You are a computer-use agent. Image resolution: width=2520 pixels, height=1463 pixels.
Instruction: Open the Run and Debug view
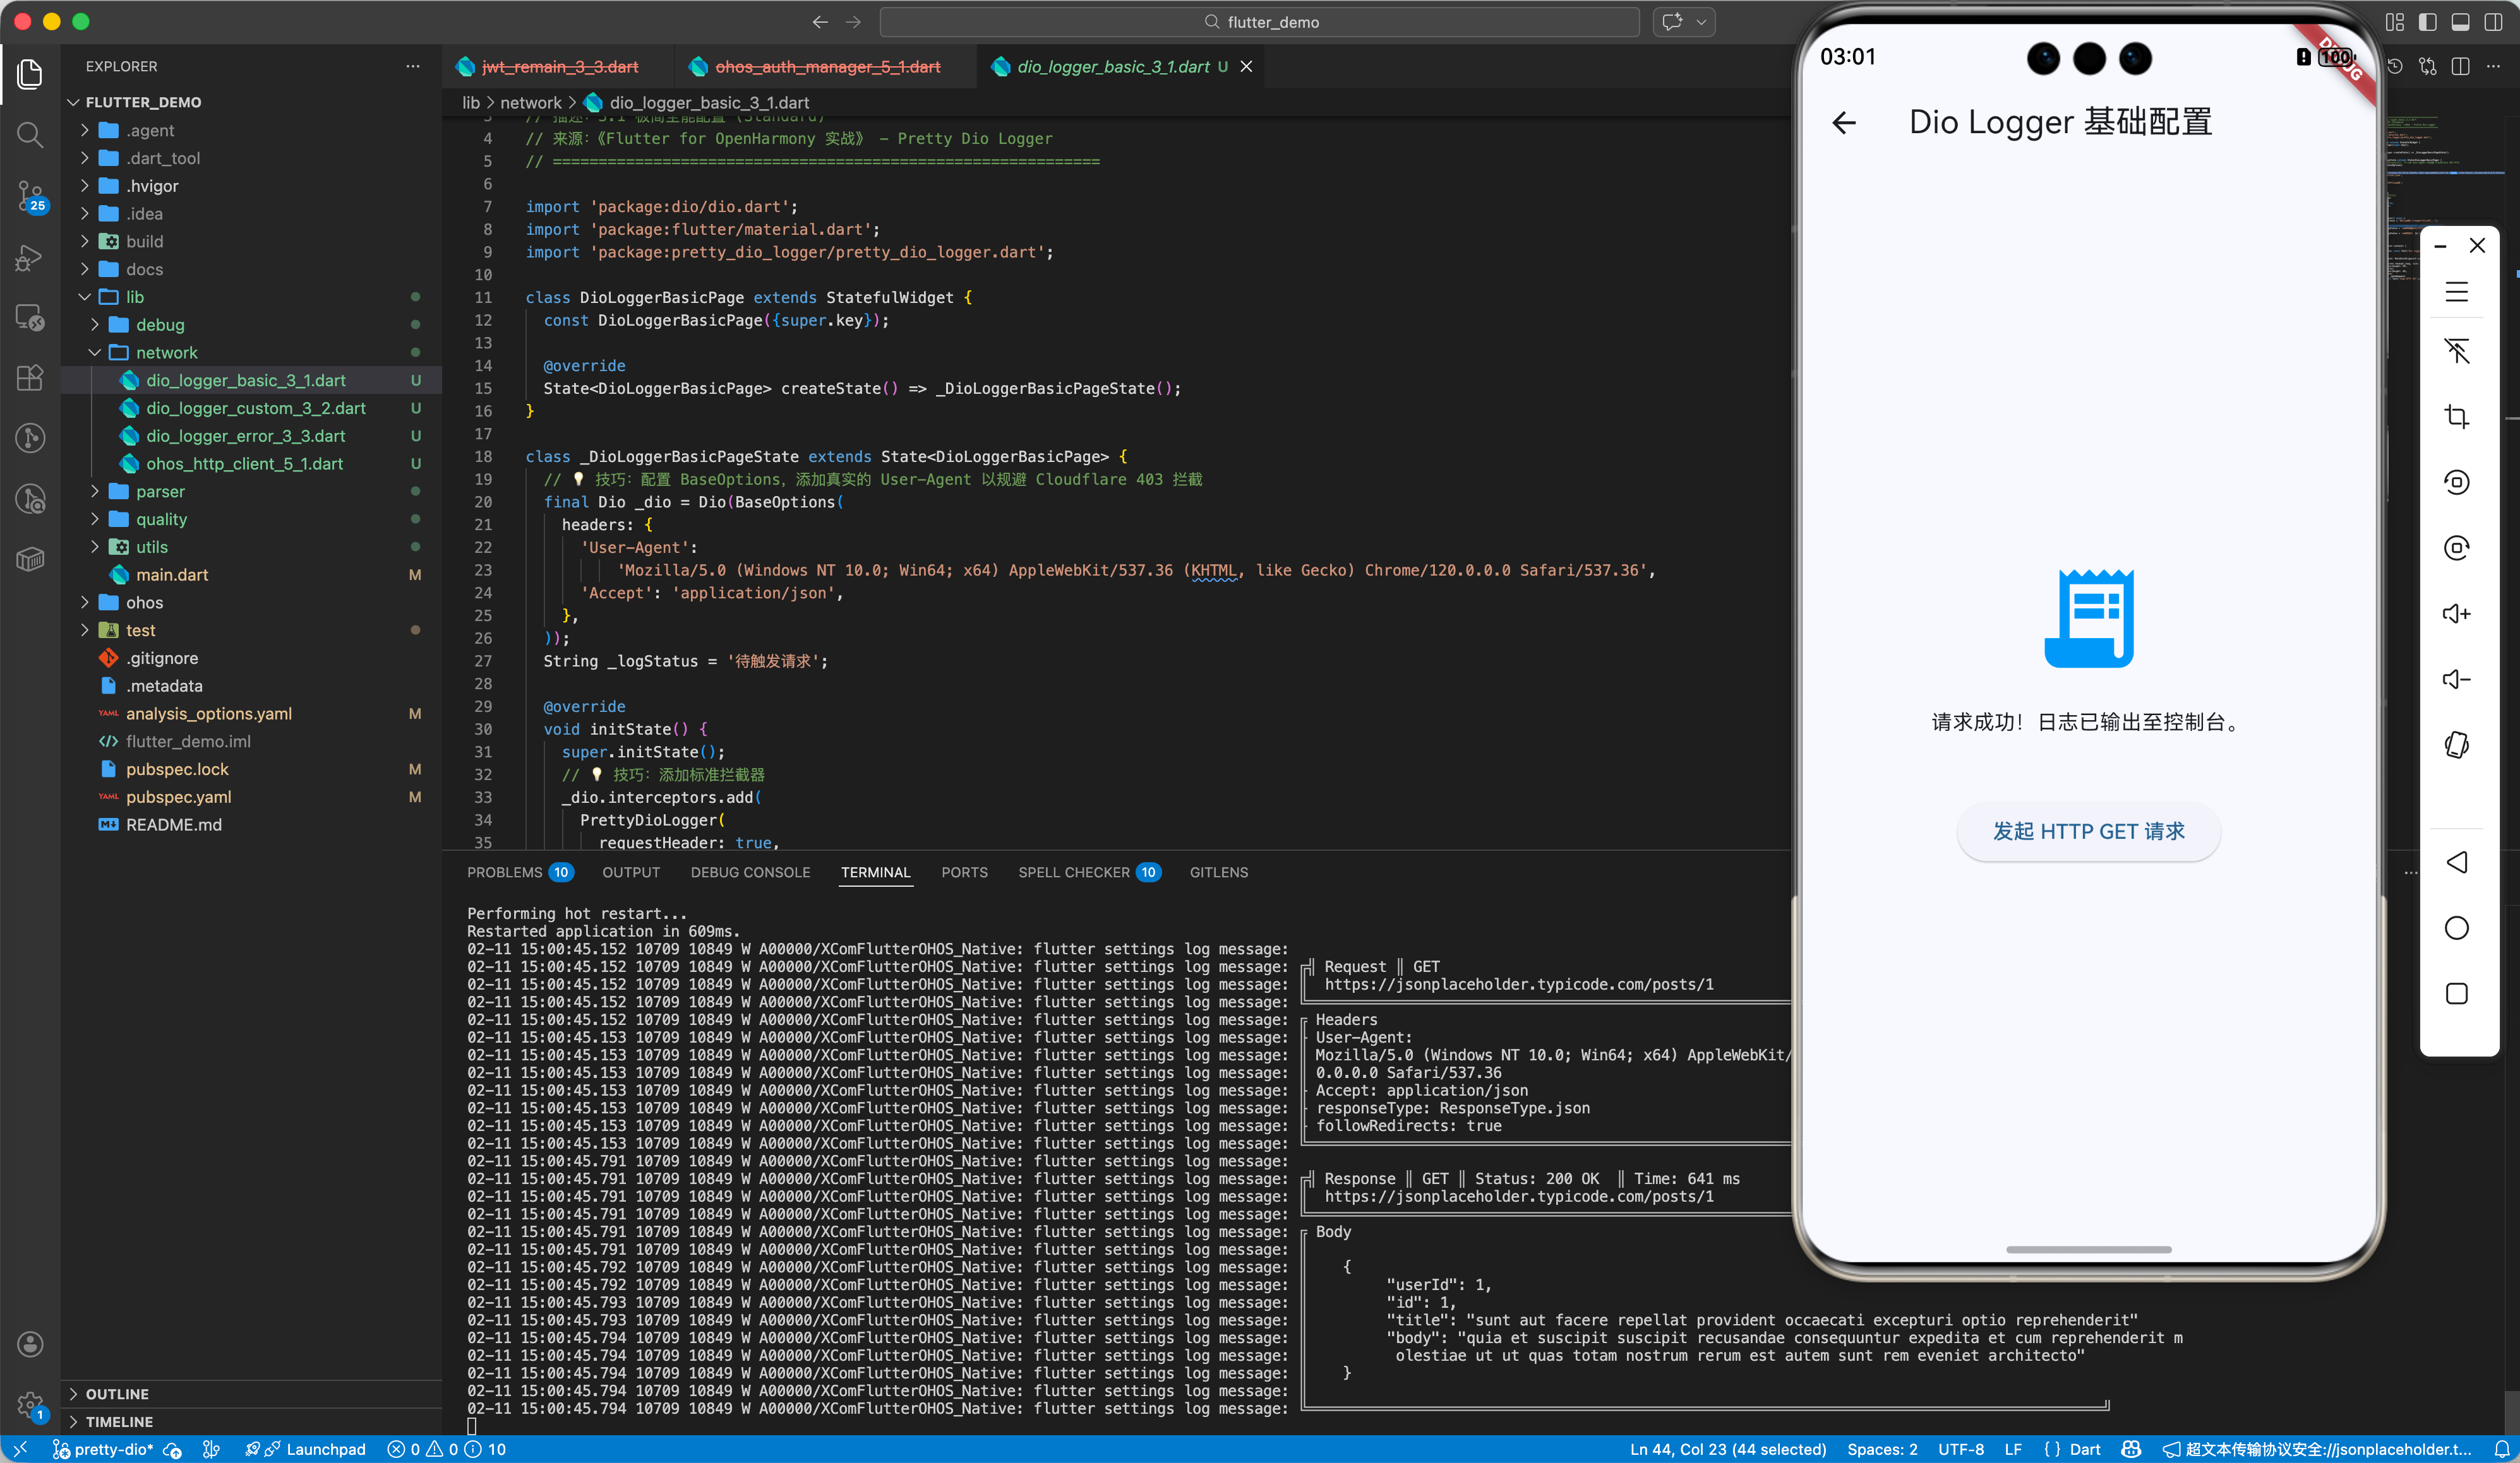pos(30,258)
